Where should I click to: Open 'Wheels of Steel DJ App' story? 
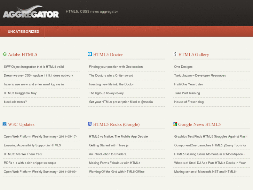pyautogui.click(x=210, y=163)
